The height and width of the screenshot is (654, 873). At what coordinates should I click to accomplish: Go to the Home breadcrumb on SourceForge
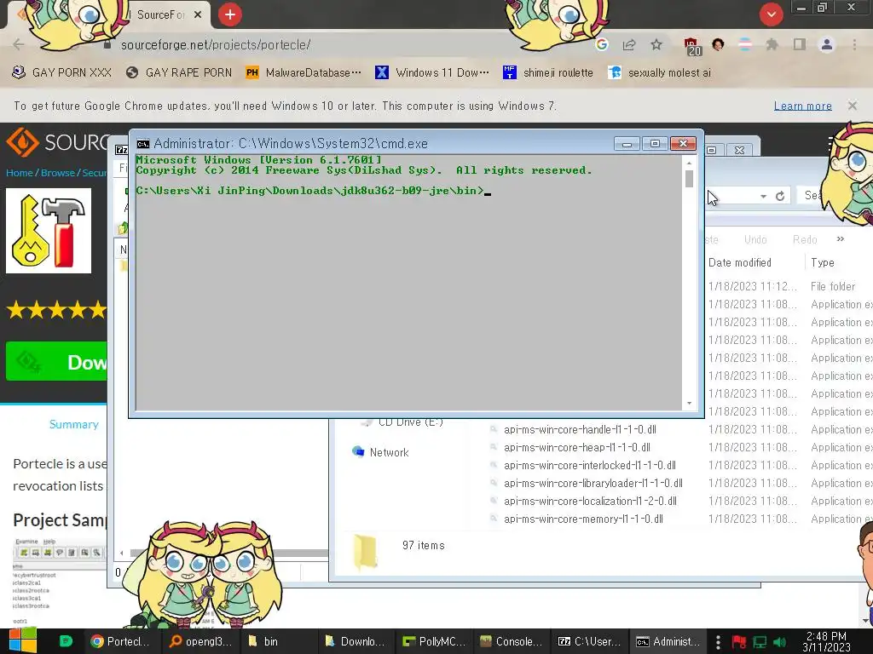(20, 172)
